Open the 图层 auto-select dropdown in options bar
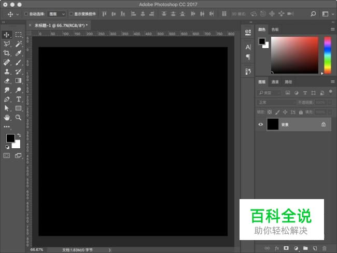337x253 pixels. click(x=57, y=14)
